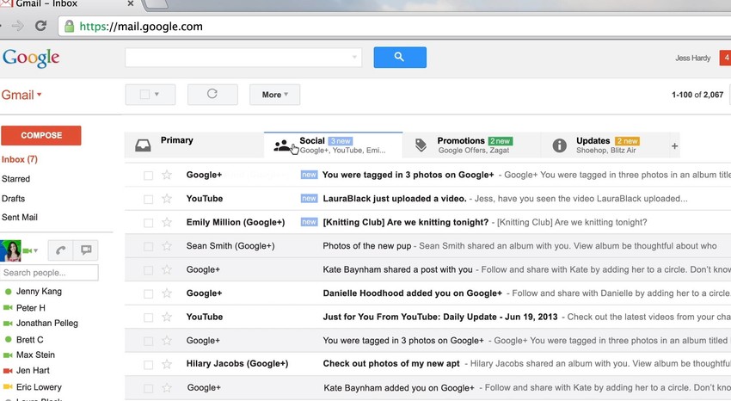Image resolution: width=731 pixels, height=401 pixels.
Task: Expand the Gmail menu dropdown
Action: tap(21, 95)
